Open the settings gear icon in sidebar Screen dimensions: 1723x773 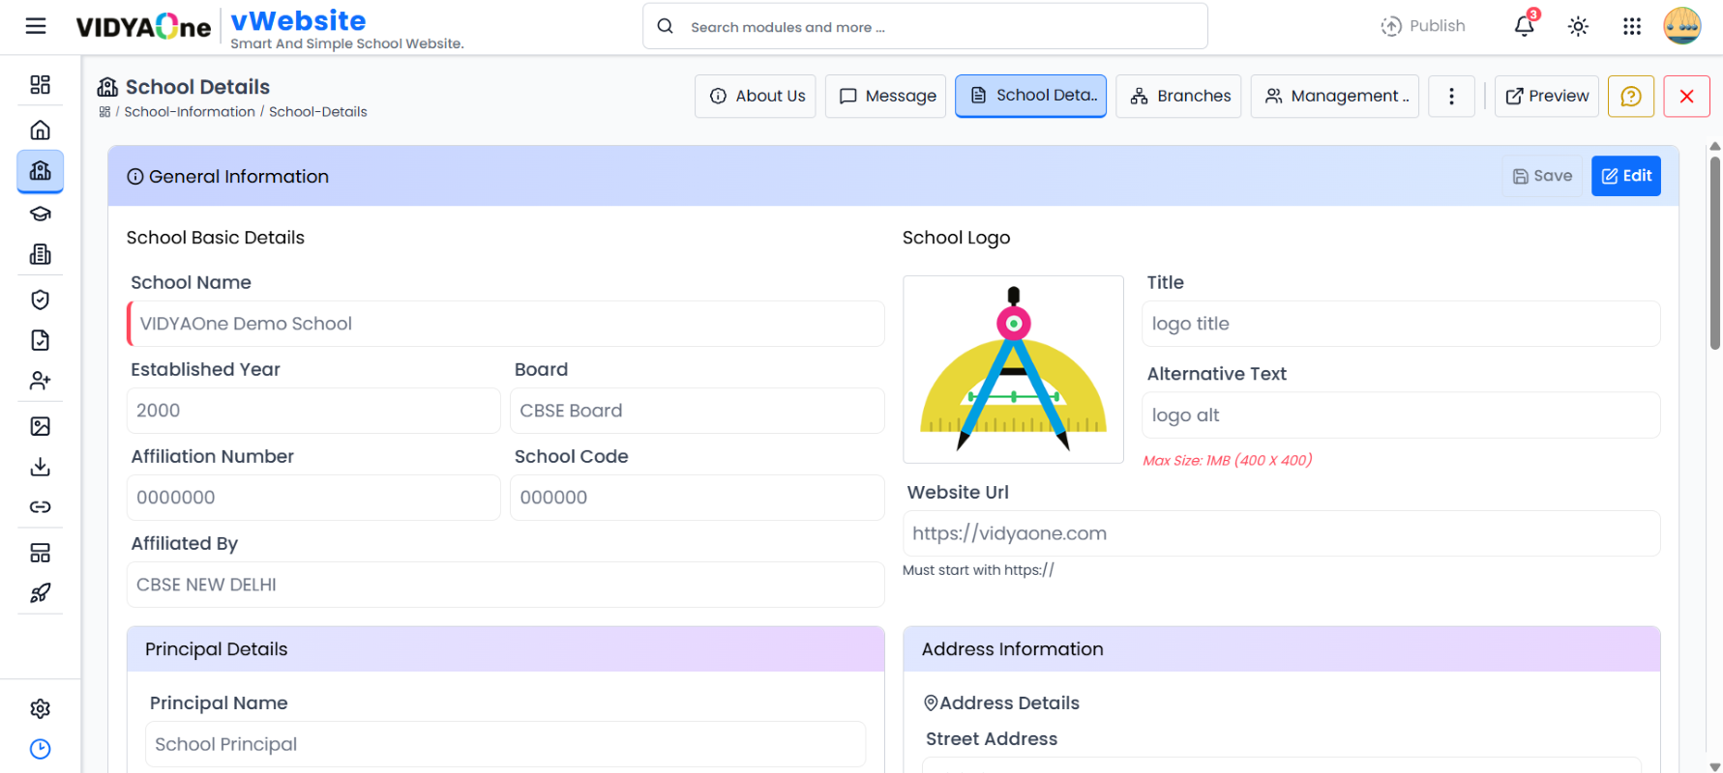tap(40, 708)
